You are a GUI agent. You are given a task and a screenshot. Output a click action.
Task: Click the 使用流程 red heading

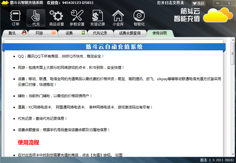pyautogui.click(x=29, y=142)
